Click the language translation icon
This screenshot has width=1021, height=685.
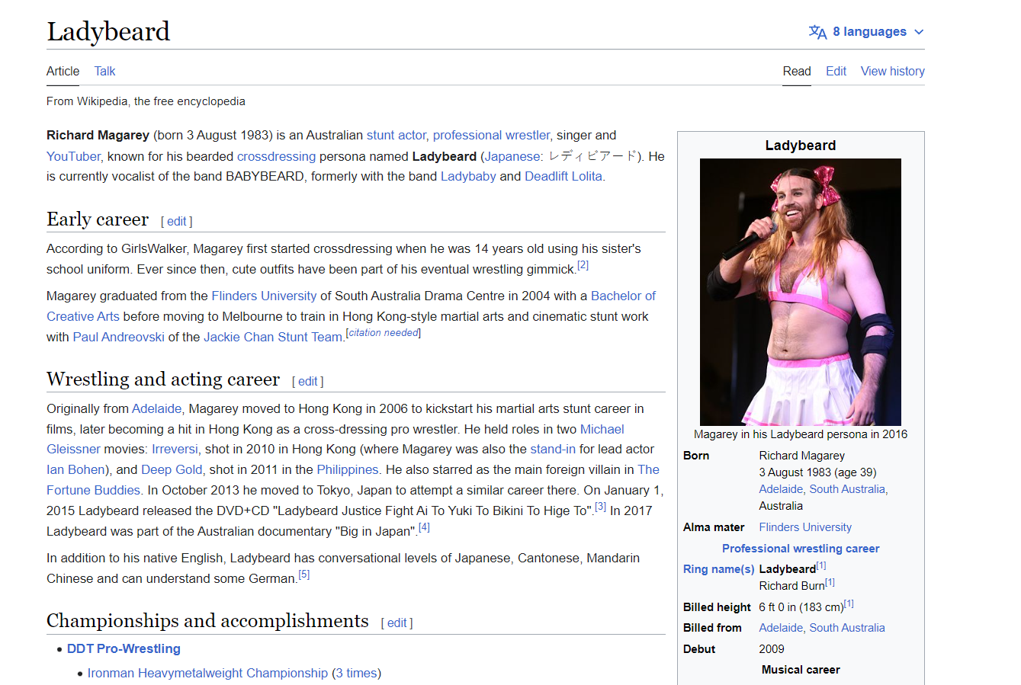coord(817,32)
